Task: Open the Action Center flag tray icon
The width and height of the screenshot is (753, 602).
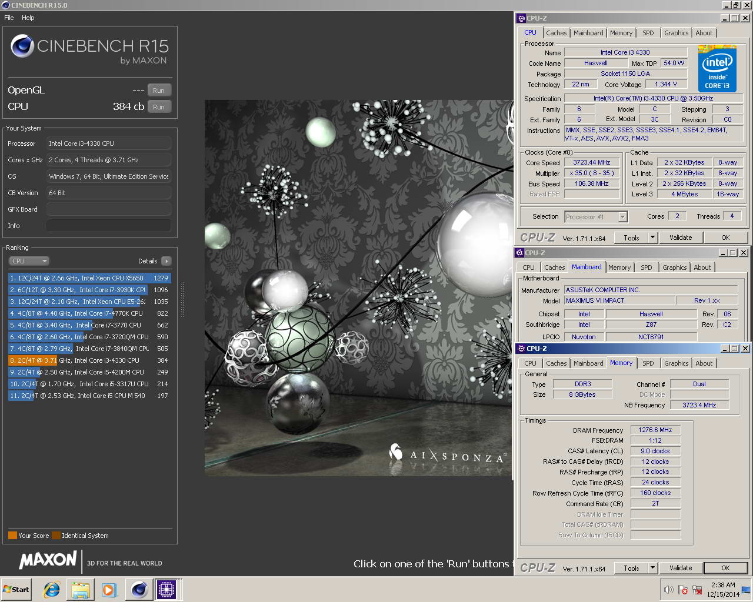Action: point(683,590)
